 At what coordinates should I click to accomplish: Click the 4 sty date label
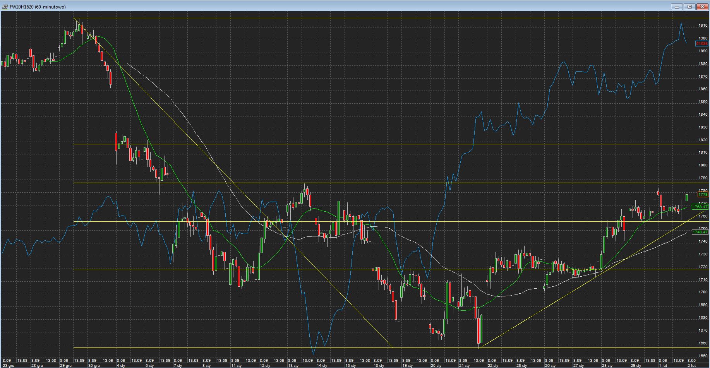[121, 365]
